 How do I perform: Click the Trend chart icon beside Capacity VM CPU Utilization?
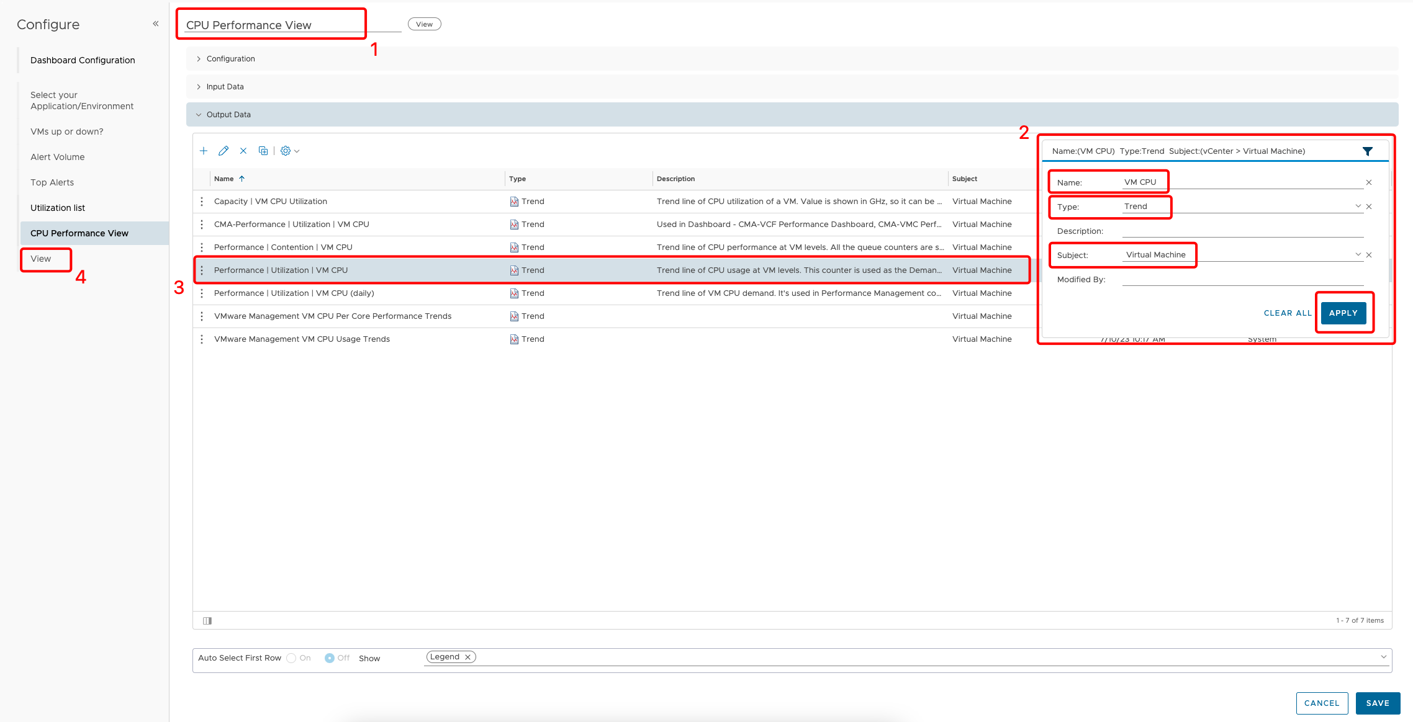pos(514,201)
